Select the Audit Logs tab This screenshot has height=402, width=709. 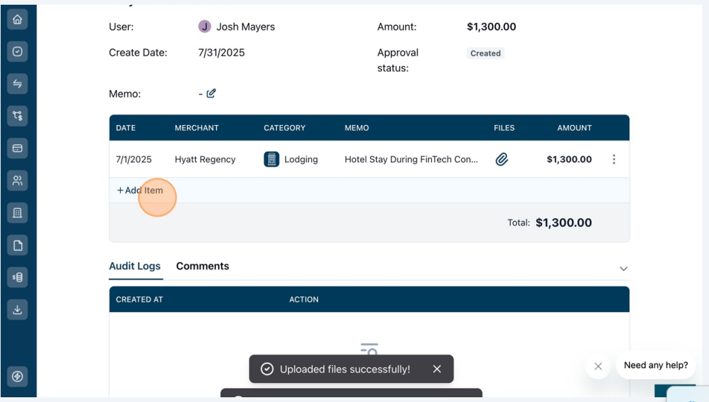click(135, 266)
